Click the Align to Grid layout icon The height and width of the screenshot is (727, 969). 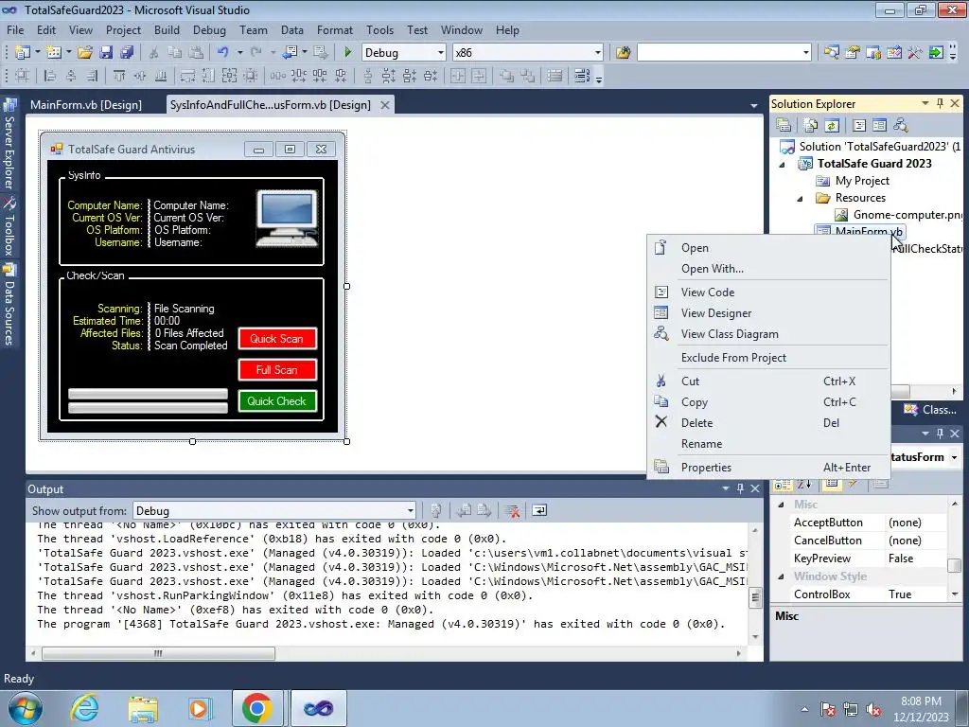tap(23, 76)
